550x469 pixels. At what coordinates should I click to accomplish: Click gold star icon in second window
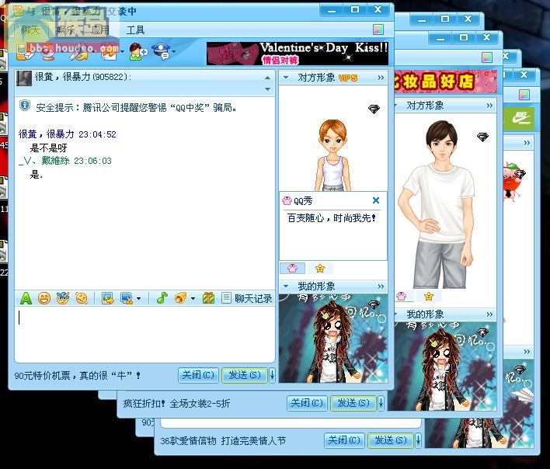[x=428, y=297]
